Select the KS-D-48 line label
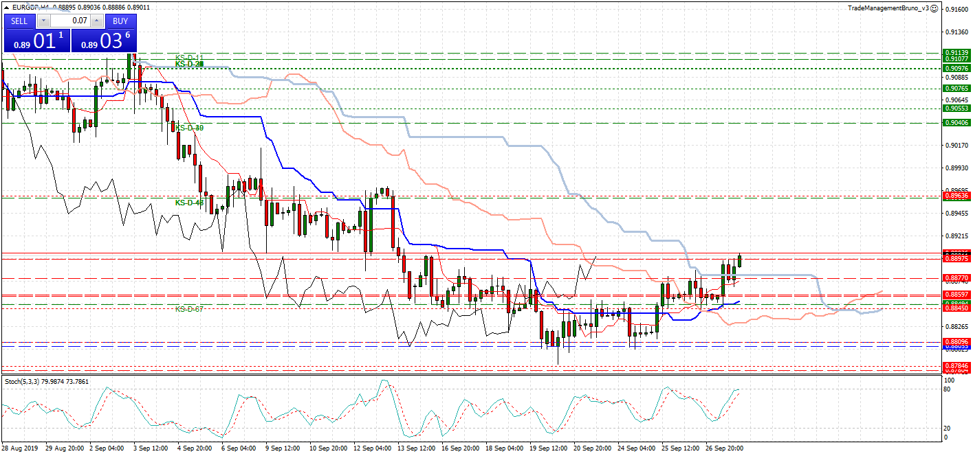The image size is (973, 456). pyautogui.click(x=189, y=203)
